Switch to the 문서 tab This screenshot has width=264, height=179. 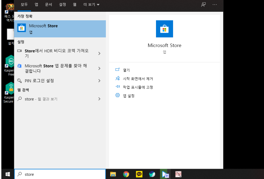[48, 5]
